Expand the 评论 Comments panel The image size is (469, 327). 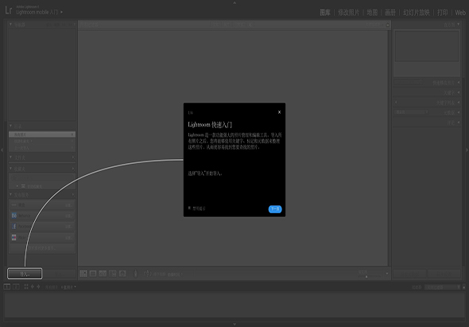coord(459,123)
